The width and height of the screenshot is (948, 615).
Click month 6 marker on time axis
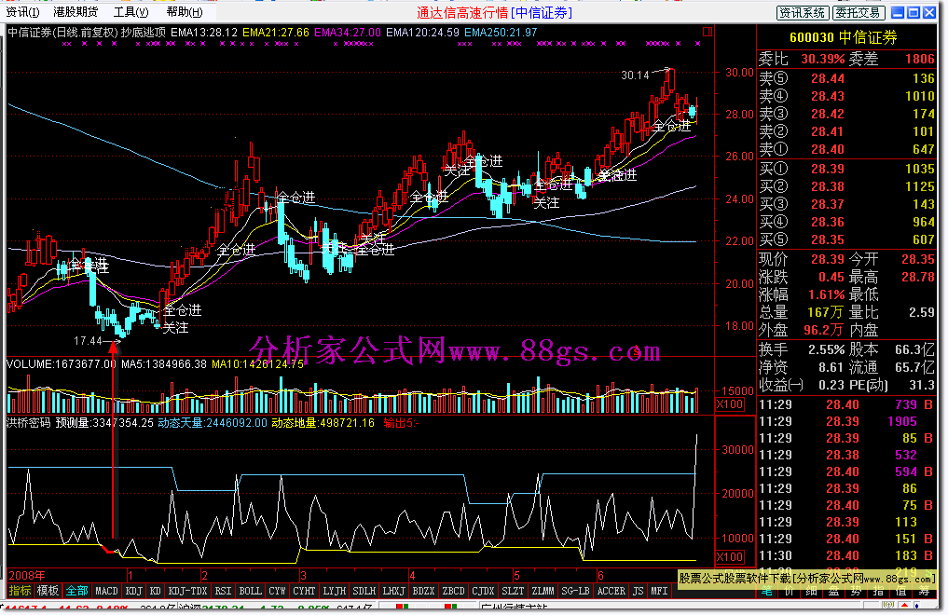[x=600, y=576]
